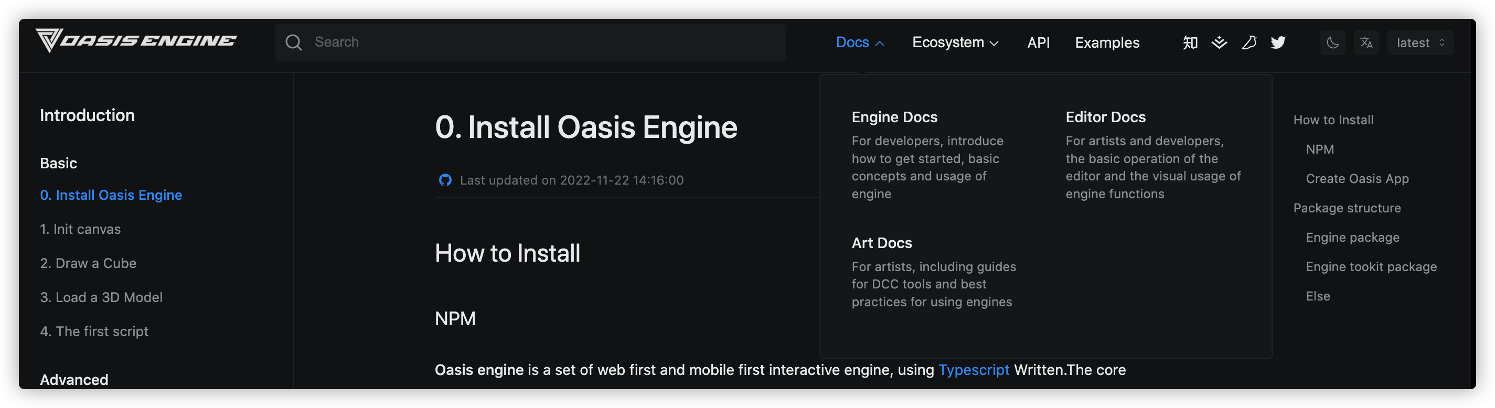Switch site language with translate icon
1495x408 pixels.
click(1366, 42)
